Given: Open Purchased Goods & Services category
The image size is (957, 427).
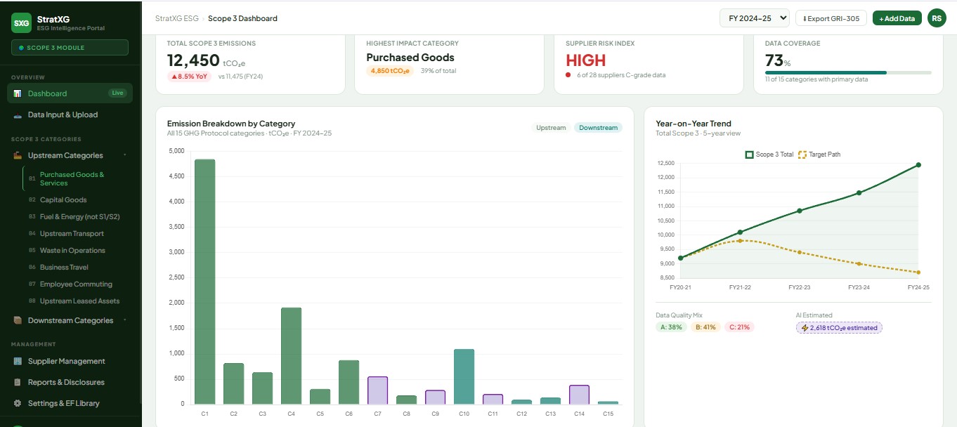Looking at the screenshot, I should tap(77, 178).
